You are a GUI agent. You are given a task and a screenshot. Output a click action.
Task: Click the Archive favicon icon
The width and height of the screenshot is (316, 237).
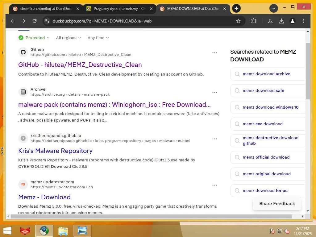(x=23, y=92)
